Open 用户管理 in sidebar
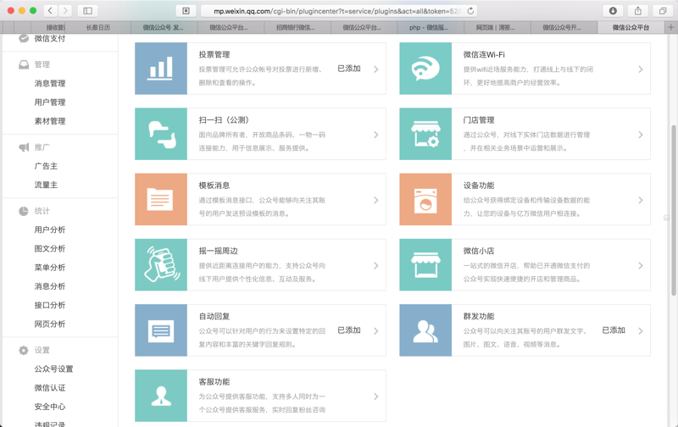The height and width of the screenshot is (427, 678). coord(50,103)
